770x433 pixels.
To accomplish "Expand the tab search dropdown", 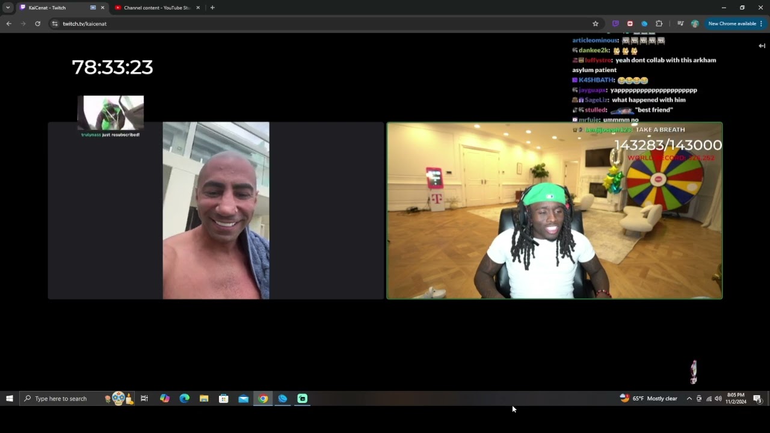I will [8, 8].
